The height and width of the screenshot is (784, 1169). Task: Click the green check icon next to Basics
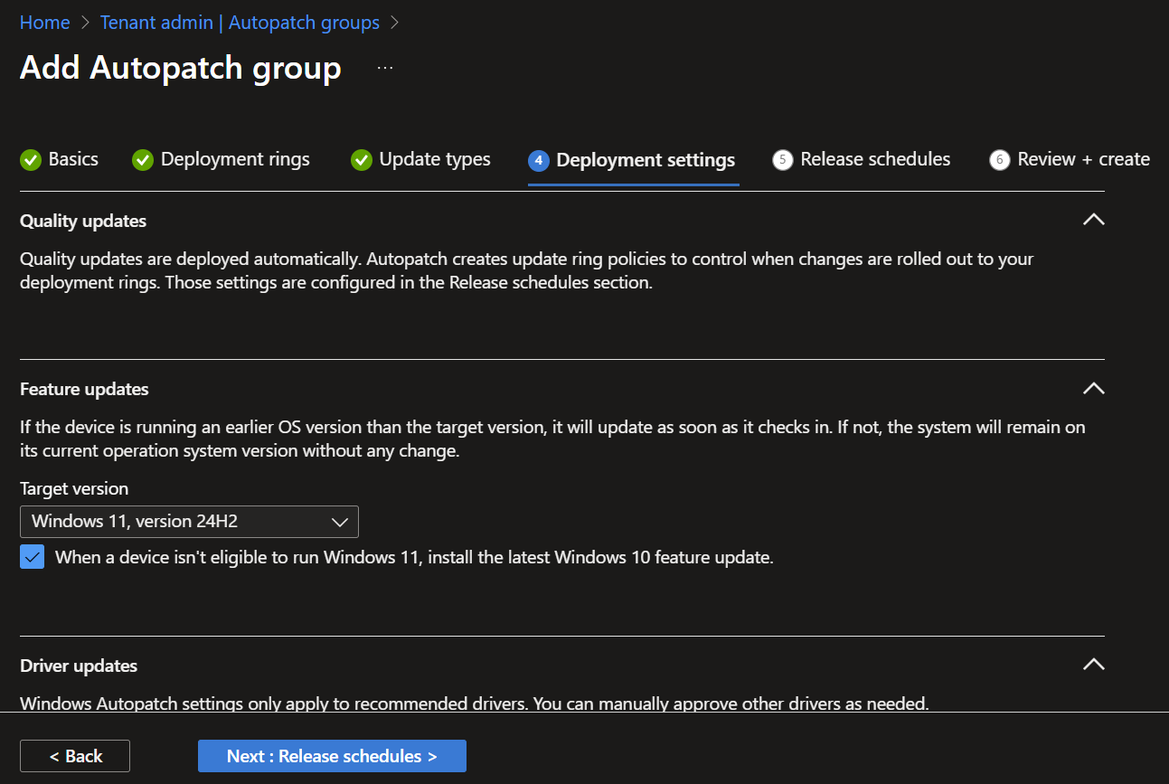(31, 160)
